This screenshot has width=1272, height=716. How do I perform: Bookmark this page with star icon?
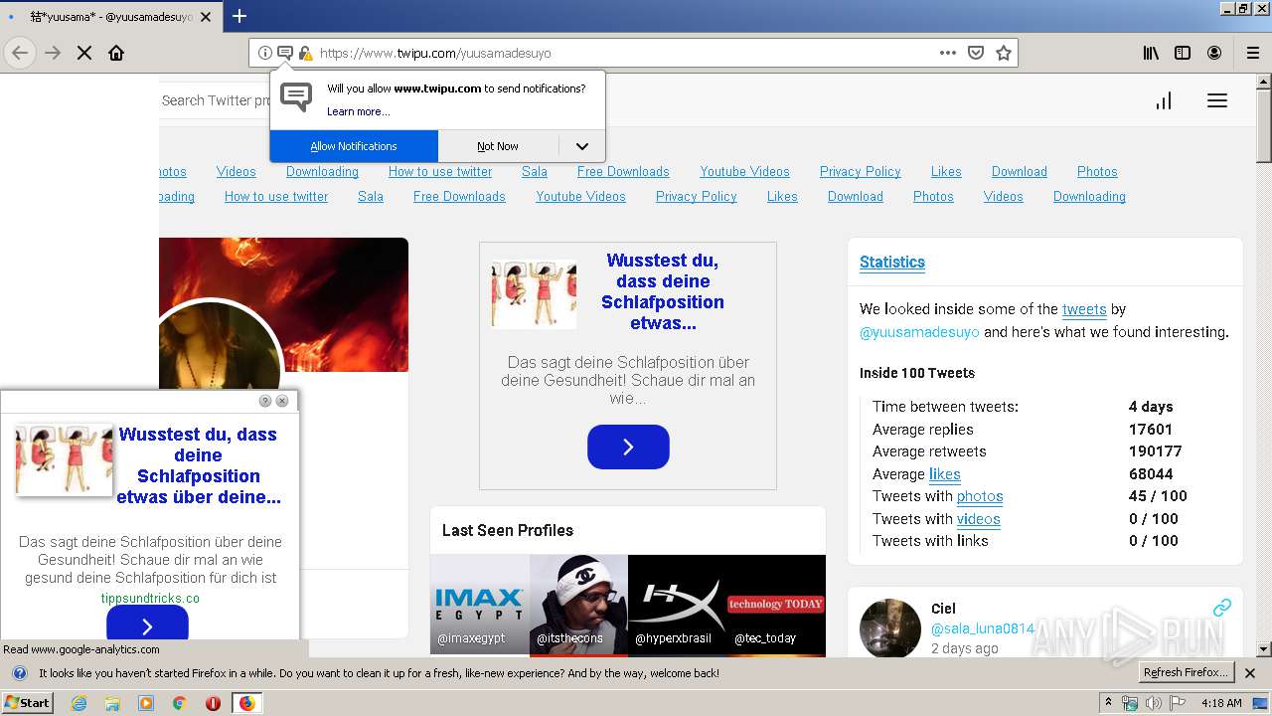coord(1004,53)
